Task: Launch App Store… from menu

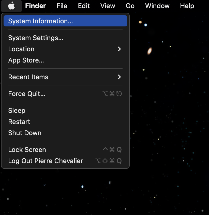Action: click(x=65, y=60)
